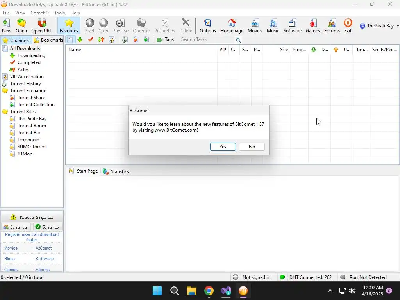Screen dimensions: 400x300
Task: Sort task list by Name column
Action: [x=141, y=50]
